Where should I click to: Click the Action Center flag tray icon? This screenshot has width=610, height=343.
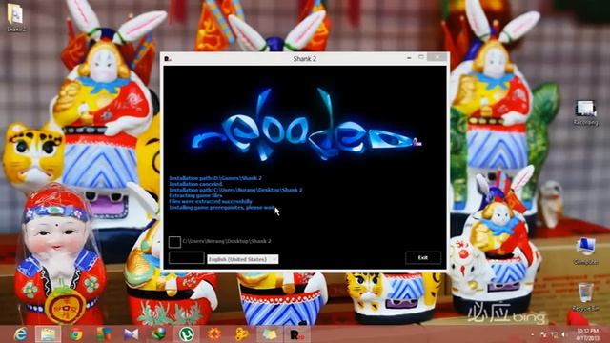544,334
